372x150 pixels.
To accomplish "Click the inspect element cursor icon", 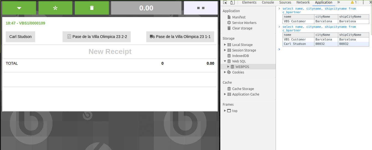I will pyautogui.click(x=225, y=2).
